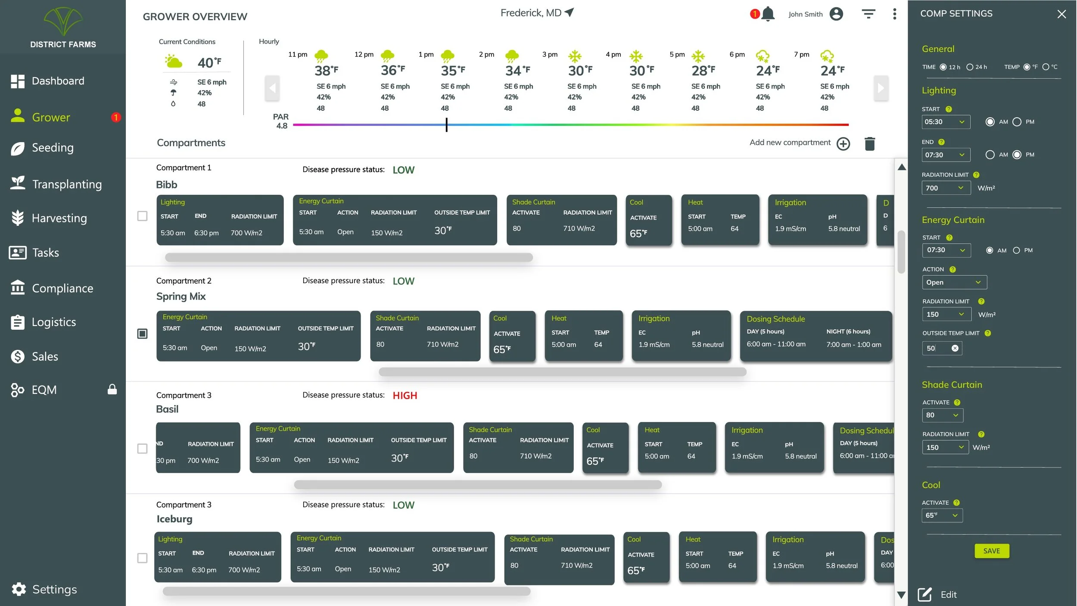Open help icon for Cool ACTIVATE
1077x606 pixels.
[956, 503]
